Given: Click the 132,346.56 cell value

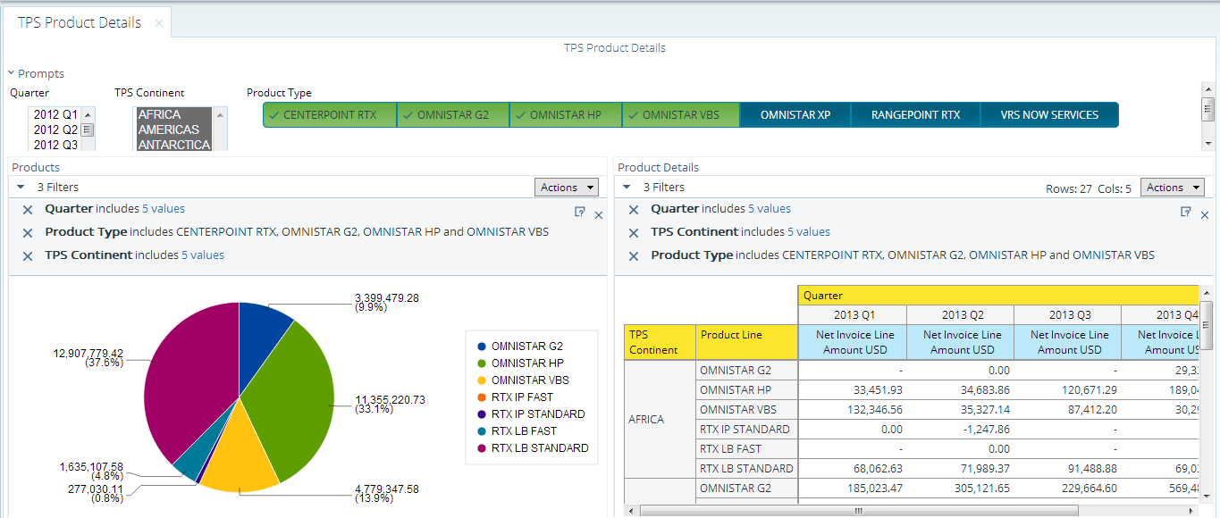Looking at the screenshot, I should click(853, 410).
